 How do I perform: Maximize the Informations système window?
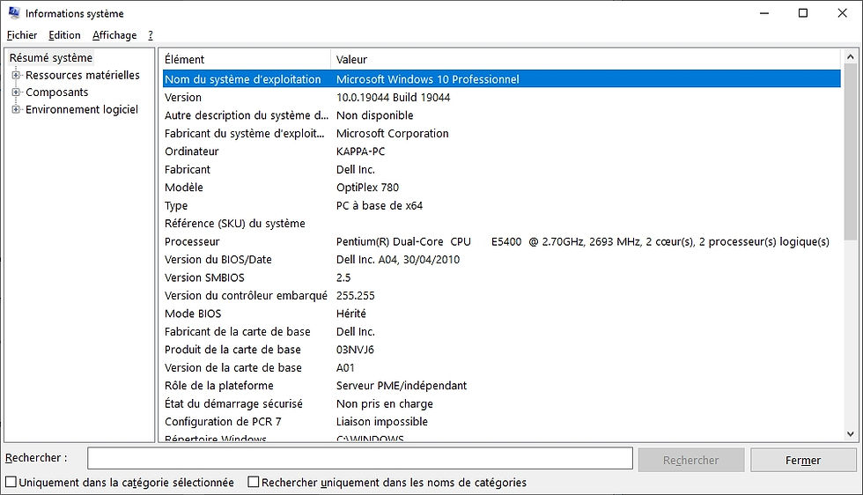(803, 13)
